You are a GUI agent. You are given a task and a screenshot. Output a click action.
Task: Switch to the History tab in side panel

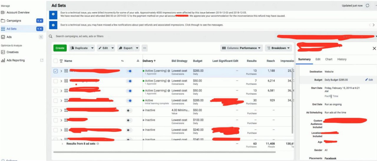342,59
